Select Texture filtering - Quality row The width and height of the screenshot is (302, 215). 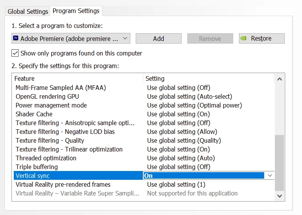(144, 140)
